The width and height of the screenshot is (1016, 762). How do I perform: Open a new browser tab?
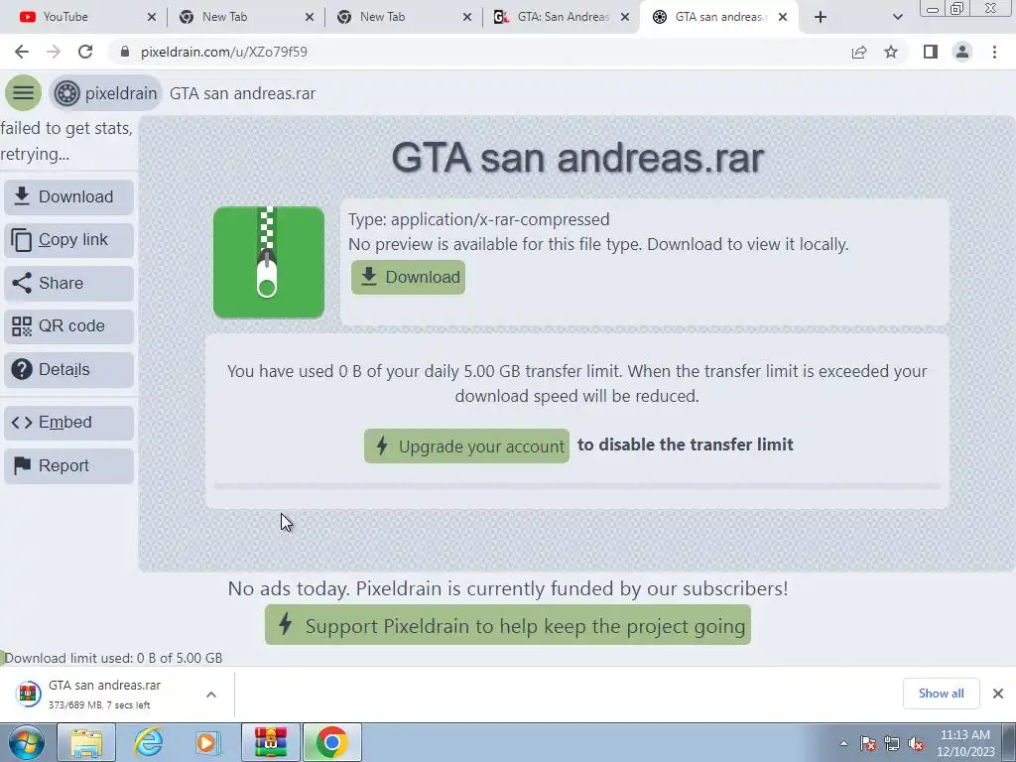click(x=821, y=17)
